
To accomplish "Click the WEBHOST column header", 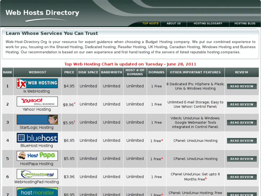I will click(37, 72).
